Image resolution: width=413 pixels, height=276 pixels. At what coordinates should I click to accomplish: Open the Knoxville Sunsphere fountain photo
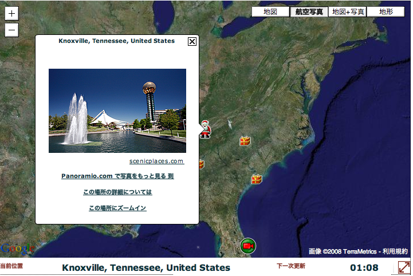point(117,111)
